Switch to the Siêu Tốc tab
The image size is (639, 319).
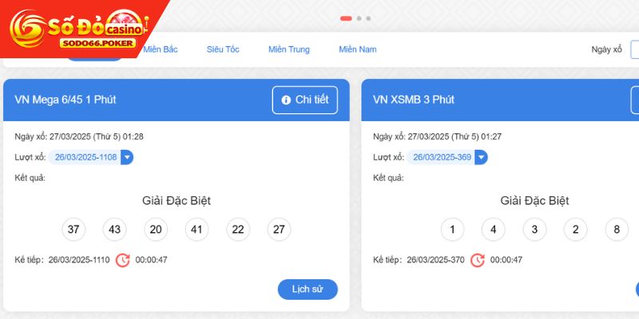point(223,49)
